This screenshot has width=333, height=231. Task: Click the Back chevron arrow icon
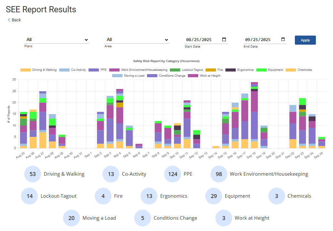coord(9,20)
